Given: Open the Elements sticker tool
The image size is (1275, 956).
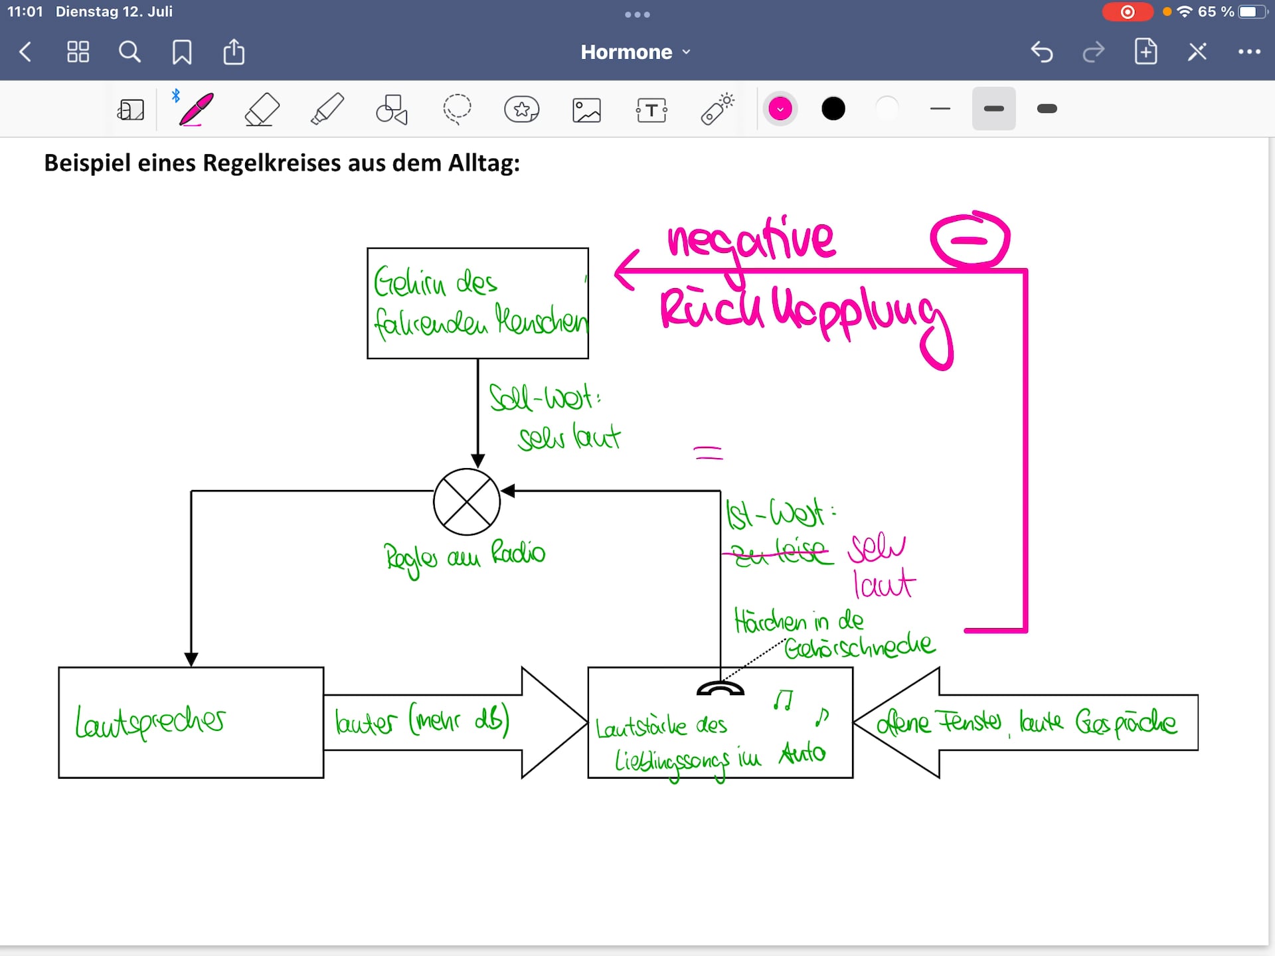Looking at the screenshot, I should pyautogui.click(x=522, y=109).
